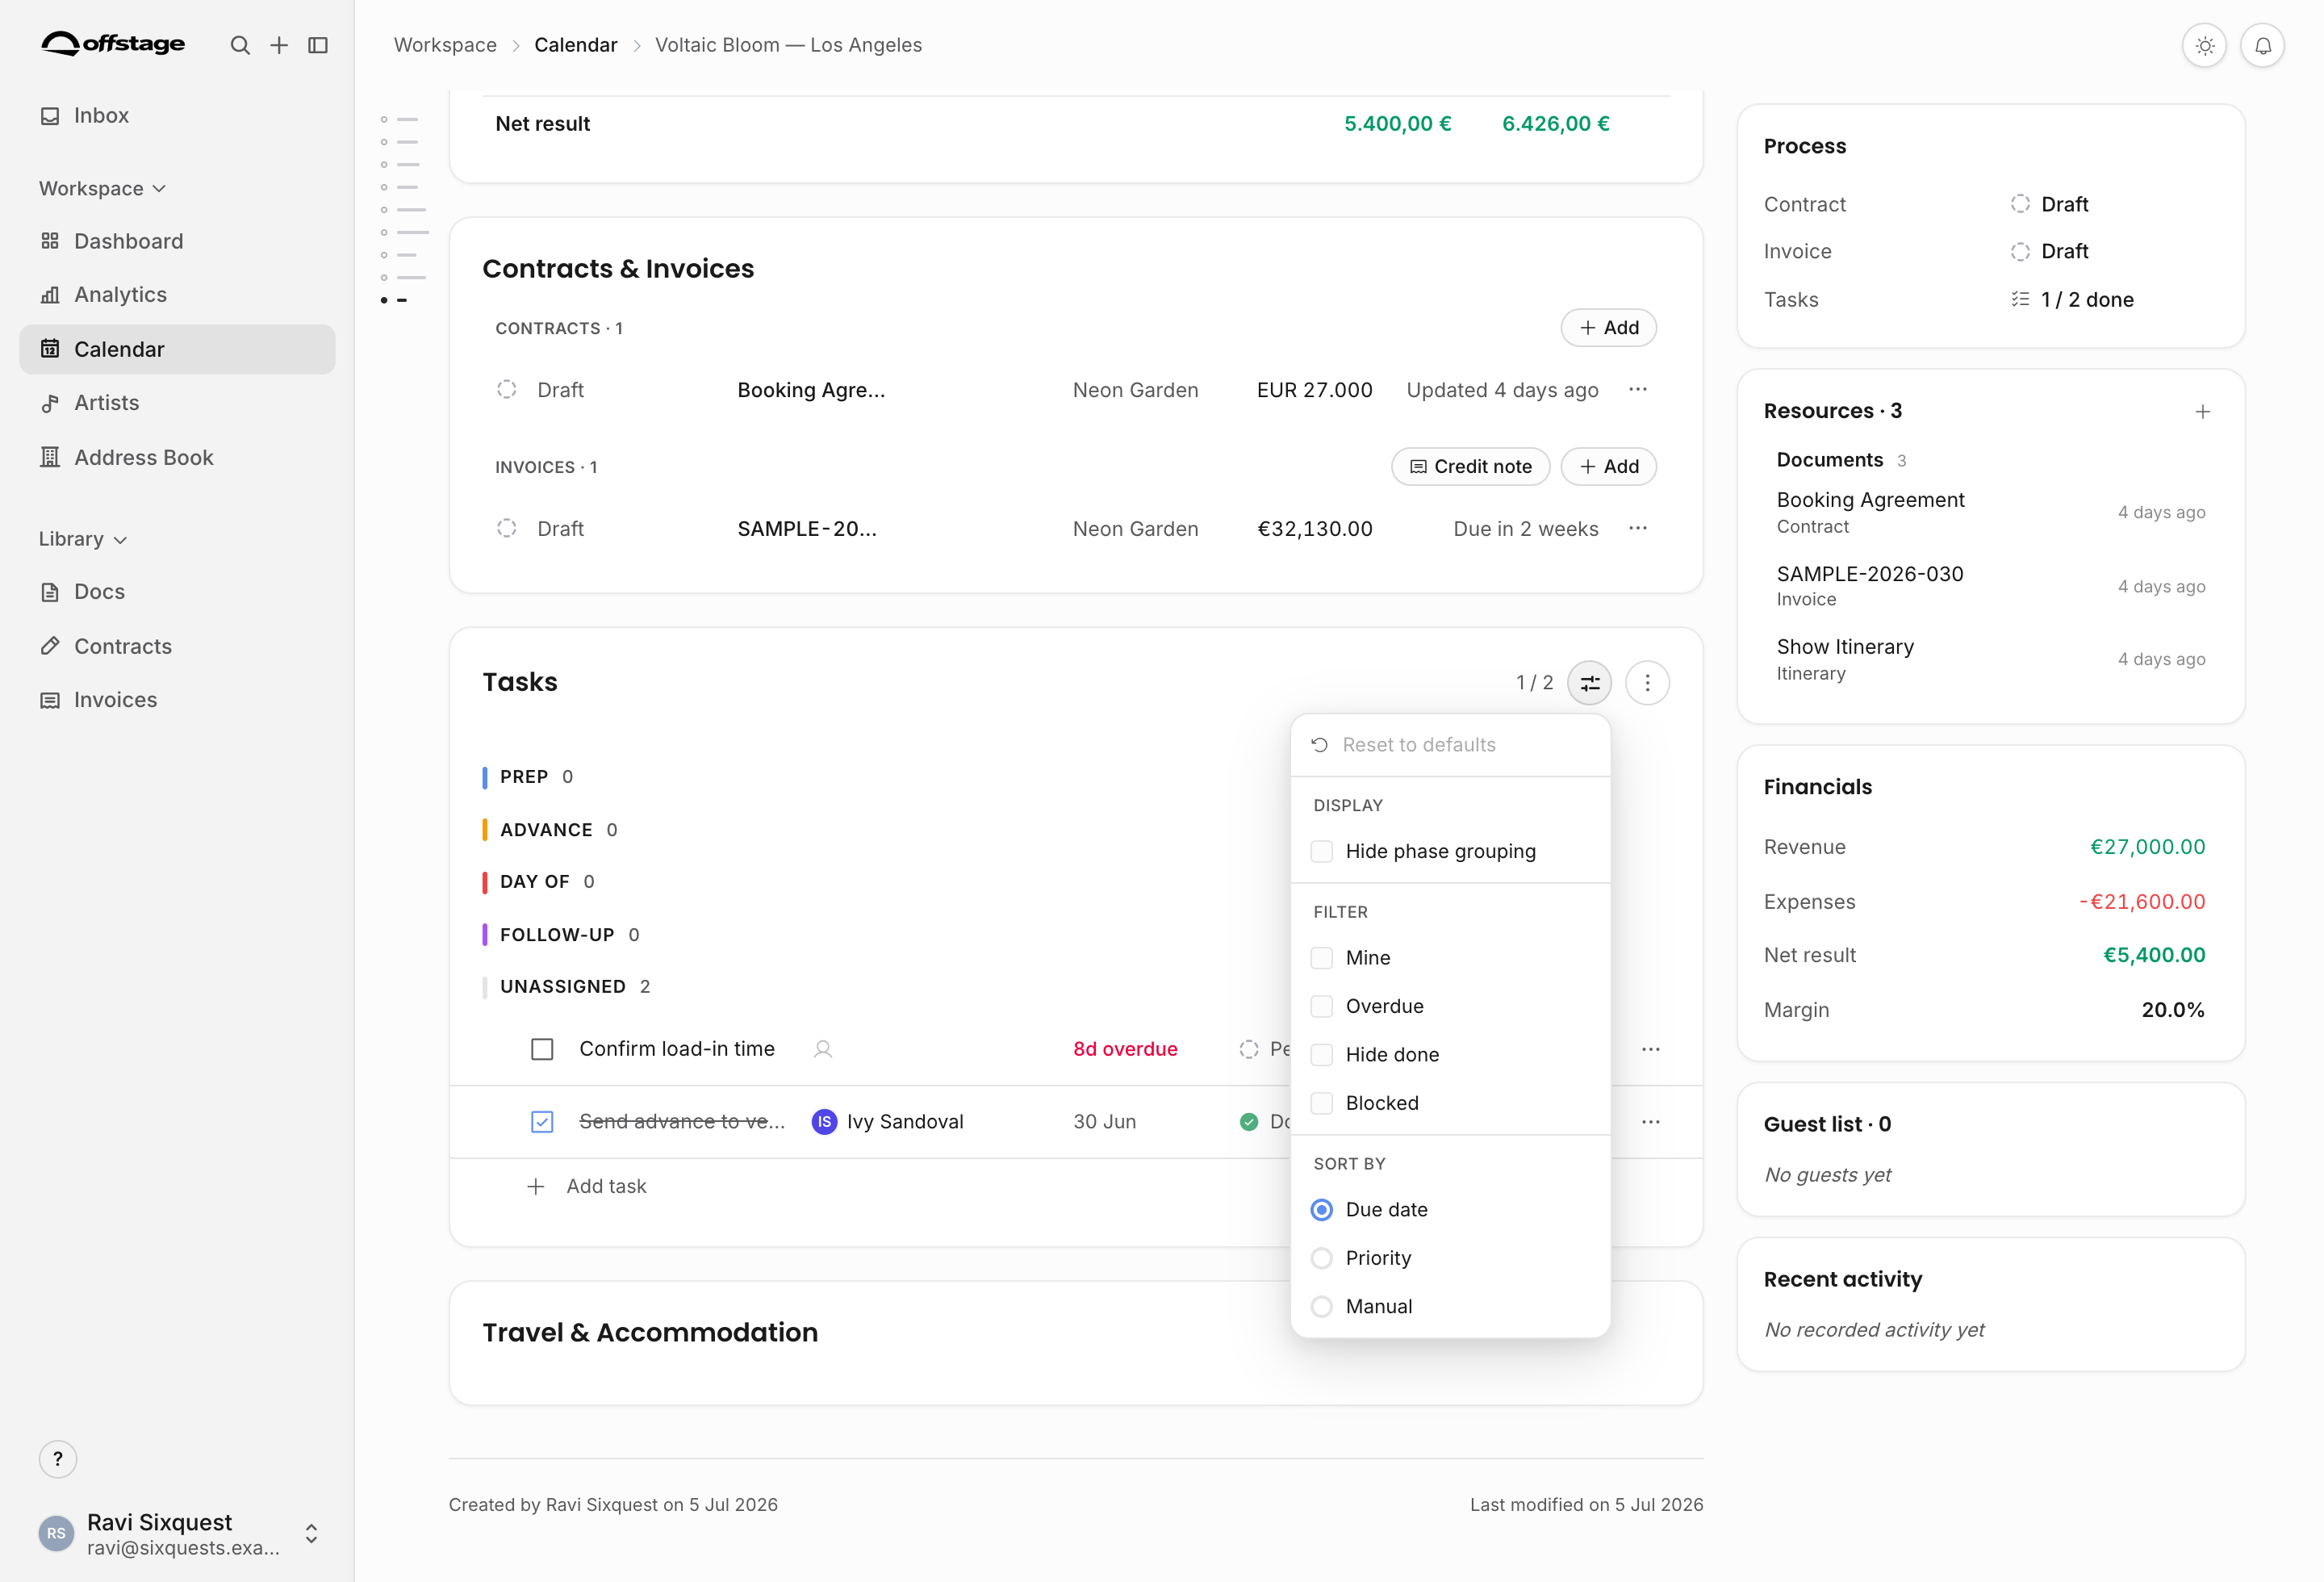Add a resource with plus icon
Image resolution: width=2324 pixels, height=1582 pixels.
coord(2203,411)
